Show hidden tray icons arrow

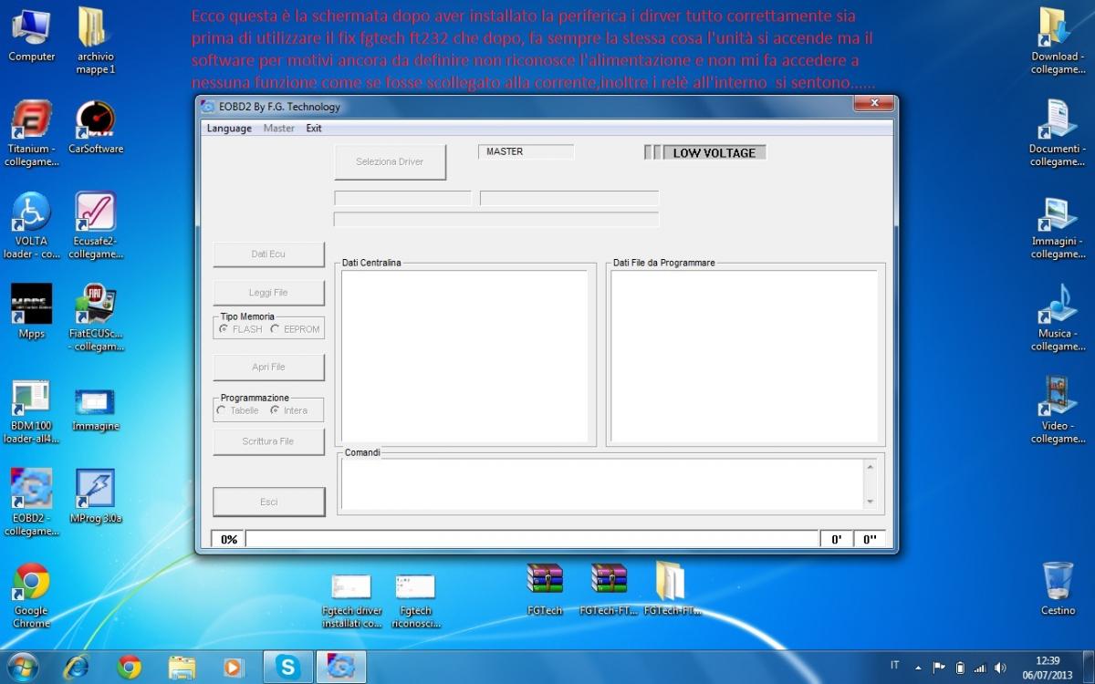click(917, 668)
